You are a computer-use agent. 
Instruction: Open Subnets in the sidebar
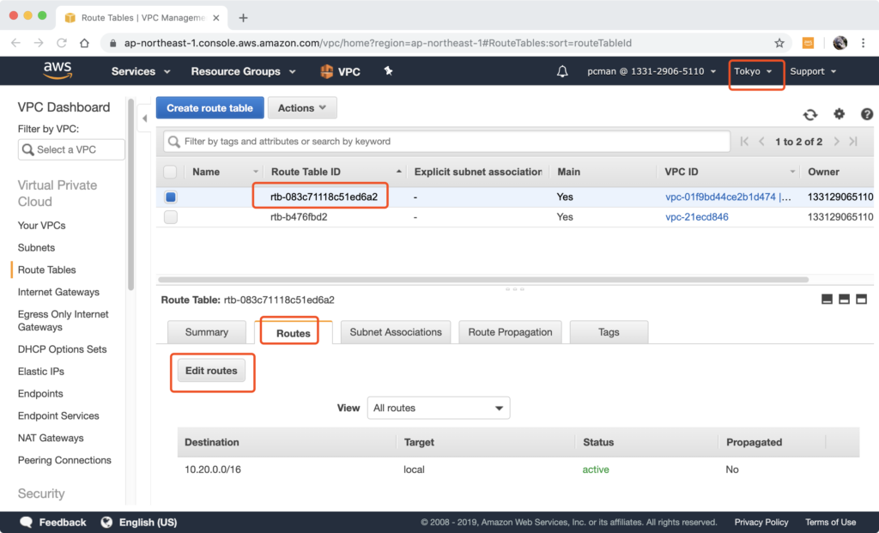36,248
